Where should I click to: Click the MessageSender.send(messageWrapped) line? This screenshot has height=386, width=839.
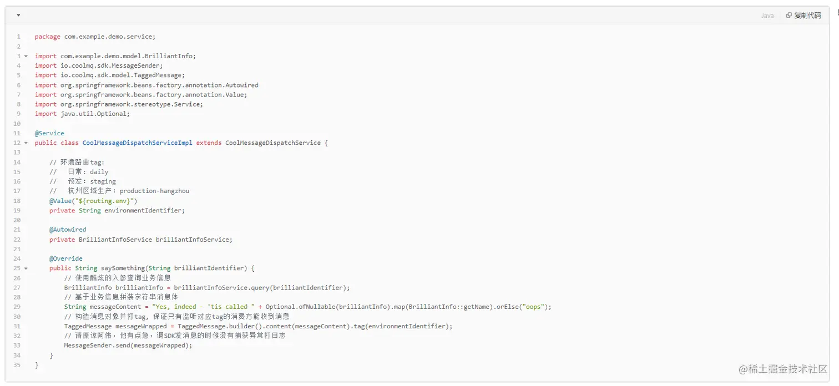(x=128, y=346)
